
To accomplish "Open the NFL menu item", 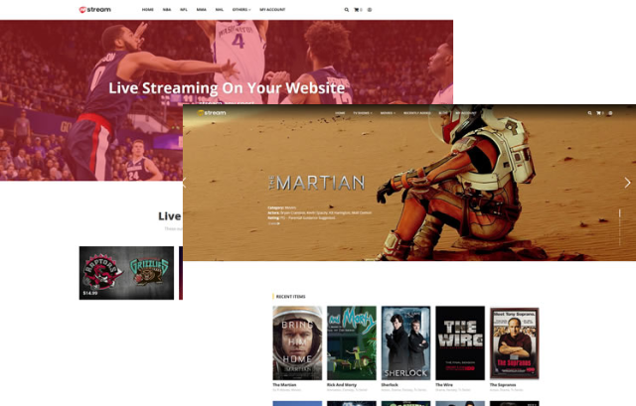I will pyautogui.click(x=184, y=10).
